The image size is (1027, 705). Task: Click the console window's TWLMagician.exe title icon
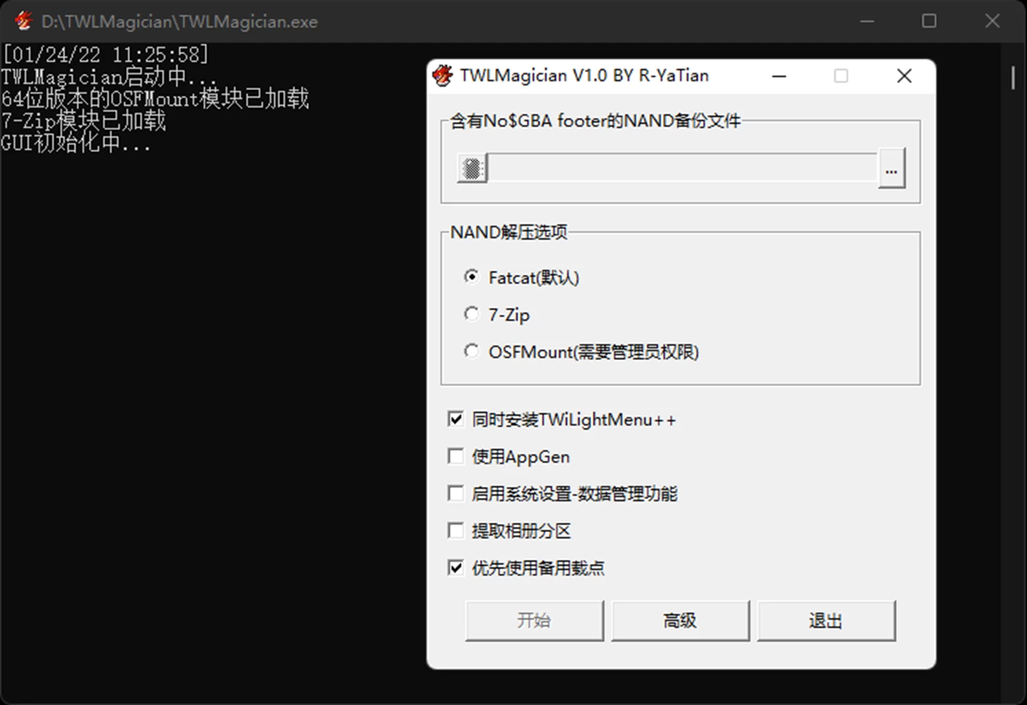click(23, 21)
